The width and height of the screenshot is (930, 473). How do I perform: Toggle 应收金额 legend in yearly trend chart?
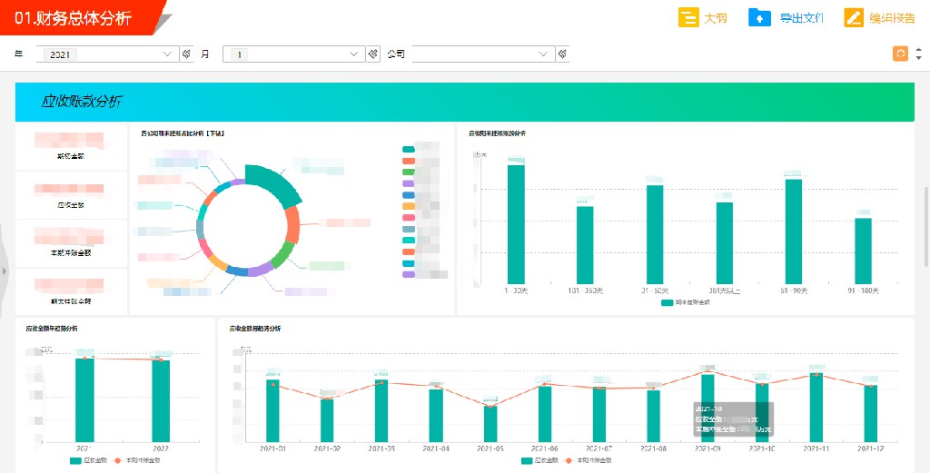(x=88, y=460)
